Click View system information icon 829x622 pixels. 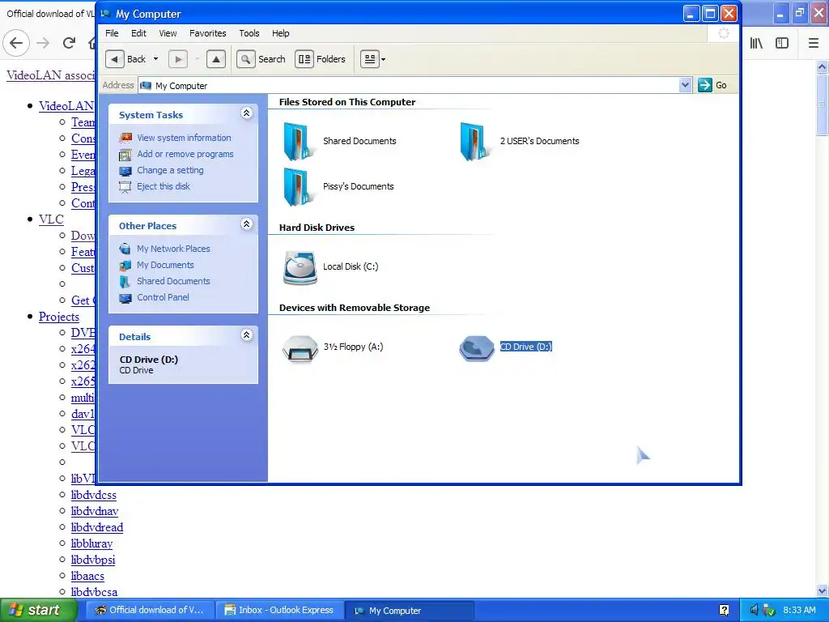125,138
